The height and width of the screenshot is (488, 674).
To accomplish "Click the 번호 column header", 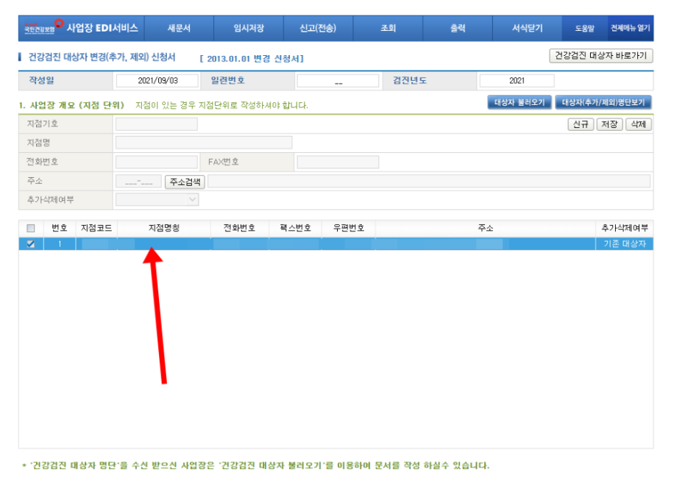I will pos(60,229).
